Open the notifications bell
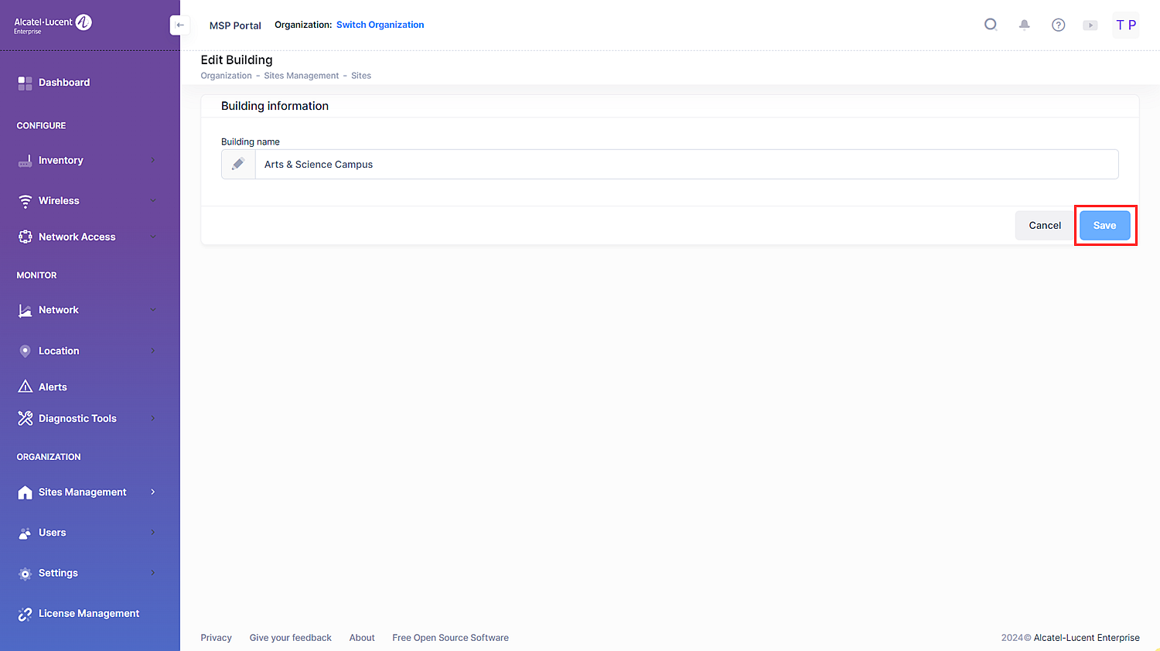The height and width of the screenshot is (651, 1160). click(1025, 25)
